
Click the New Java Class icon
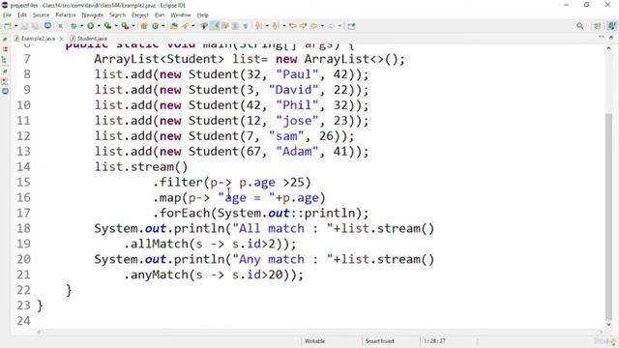coord(155,26)
